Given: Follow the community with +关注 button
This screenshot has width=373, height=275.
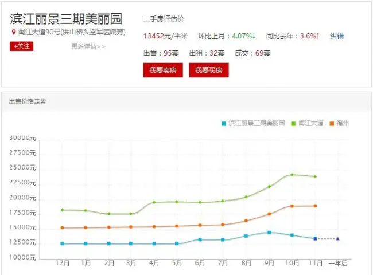Looking at the screenshot, I should click(x=22, y=46).
